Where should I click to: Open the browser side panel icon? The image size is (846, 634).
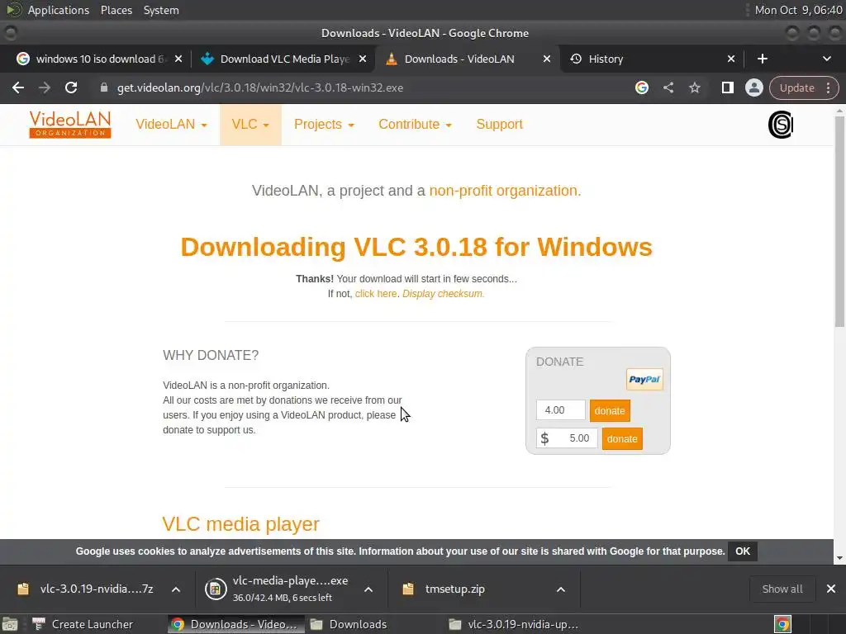pos(727,88)
